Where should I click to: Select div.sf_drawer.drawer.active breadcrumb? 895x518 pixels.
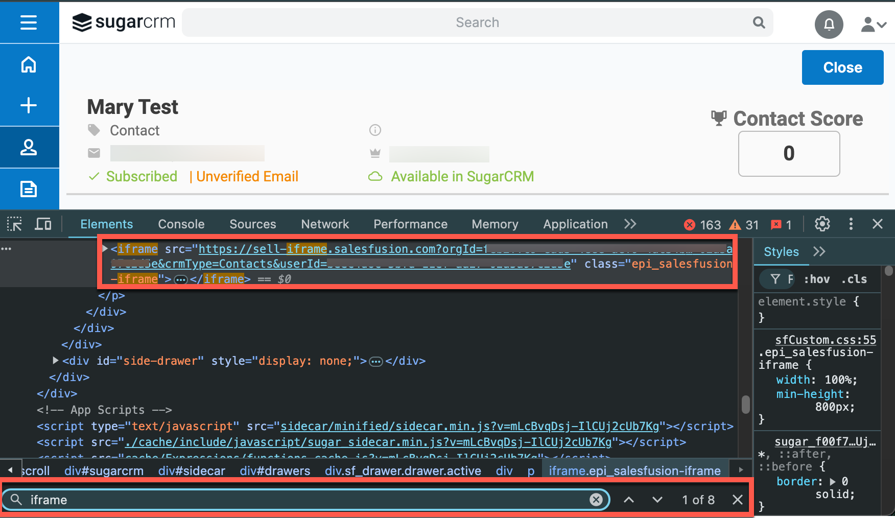pos(403,470)
